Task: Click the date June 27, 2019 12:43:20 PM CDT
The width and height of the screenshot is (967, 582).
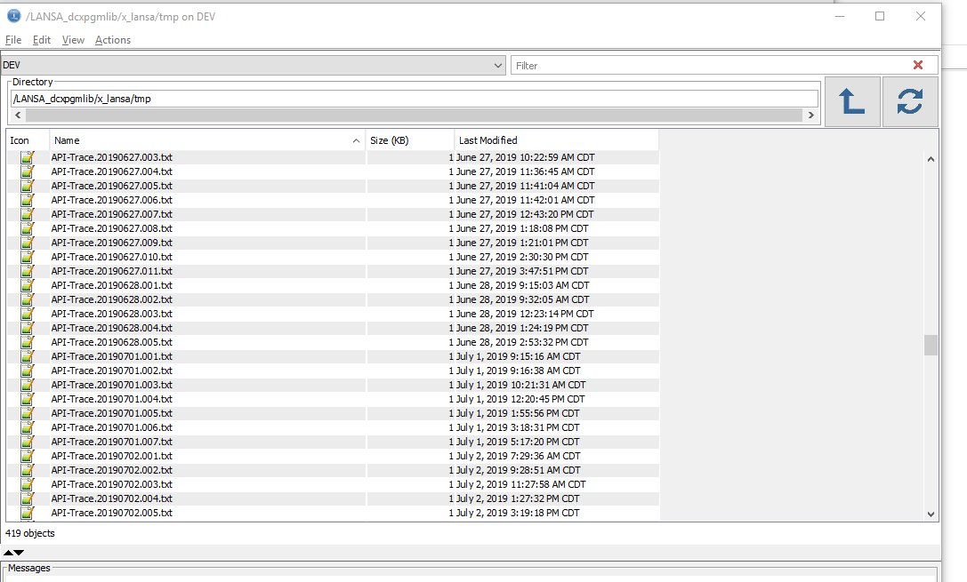Action: (525, 214)
